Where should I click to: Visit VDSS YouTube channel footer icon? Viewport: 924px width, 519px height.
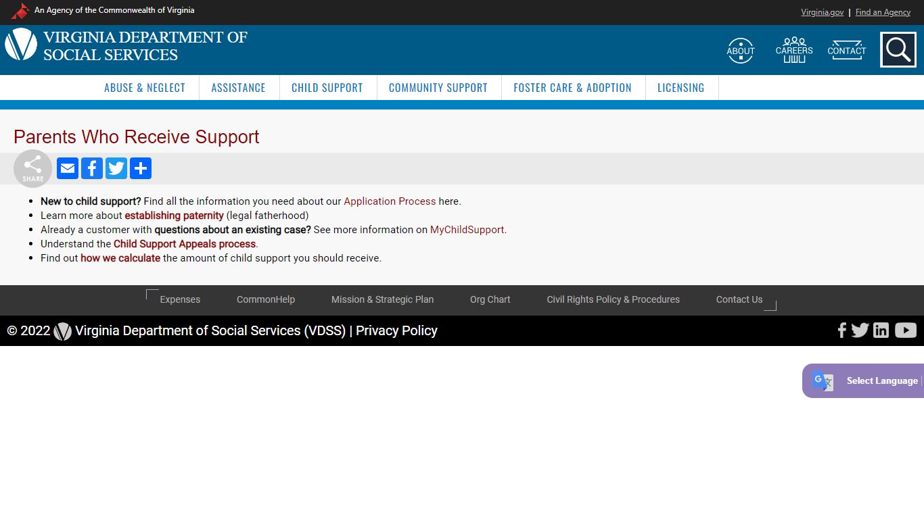(906, 330)
